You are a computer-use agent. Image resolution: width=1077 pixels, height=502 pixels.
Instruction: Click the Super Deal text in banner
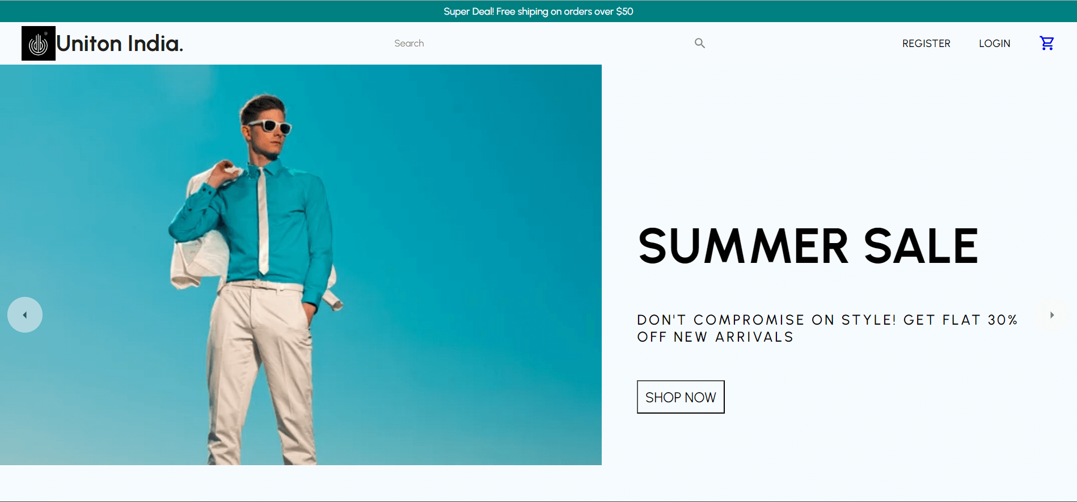pos(468,11)
